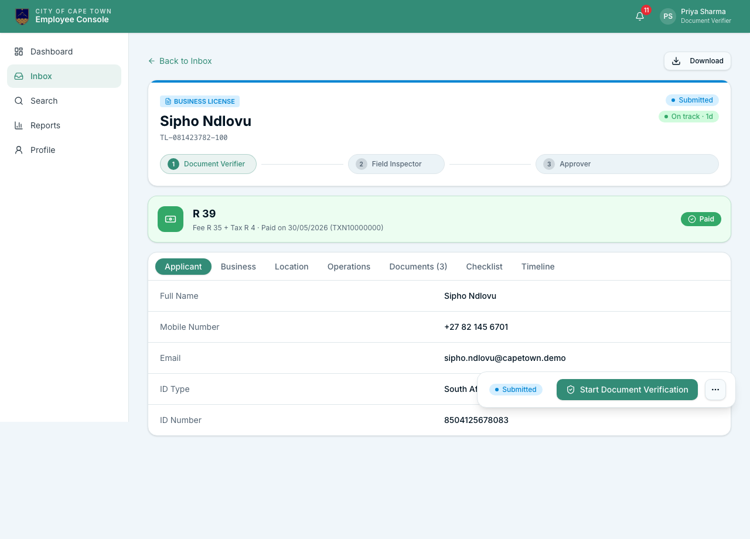Open the notifications bell icon
The width and height of the screenshot is (750, 539).
click(640, 16)
